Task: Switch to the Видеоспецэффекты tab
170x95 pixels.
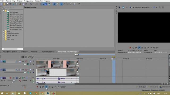Action: (x=48, y=52)
